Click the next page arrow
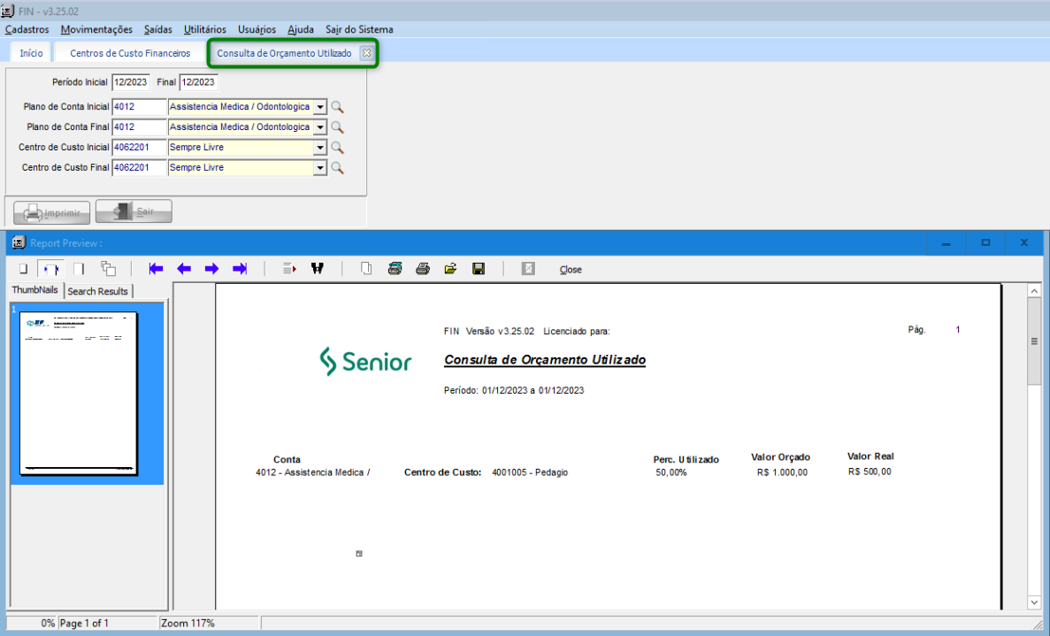Image resolution: width=1050 pixels, height=636 pixels. click(x=211, y=269)
